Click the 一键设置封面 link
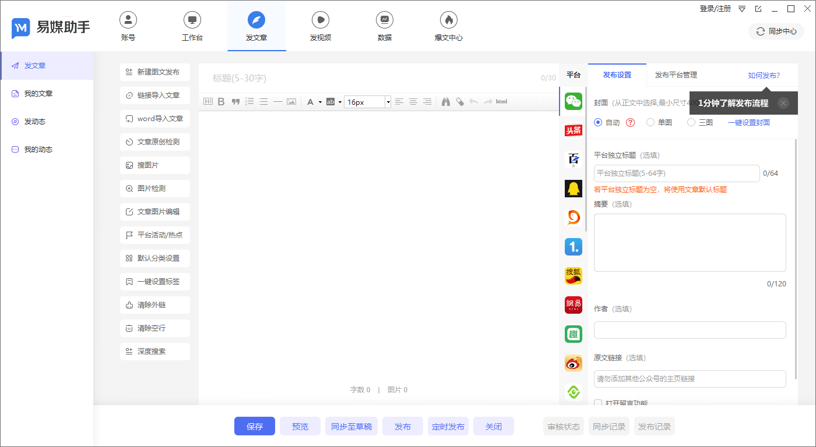This screenshot has width=816, height=447. click(748, 123)
